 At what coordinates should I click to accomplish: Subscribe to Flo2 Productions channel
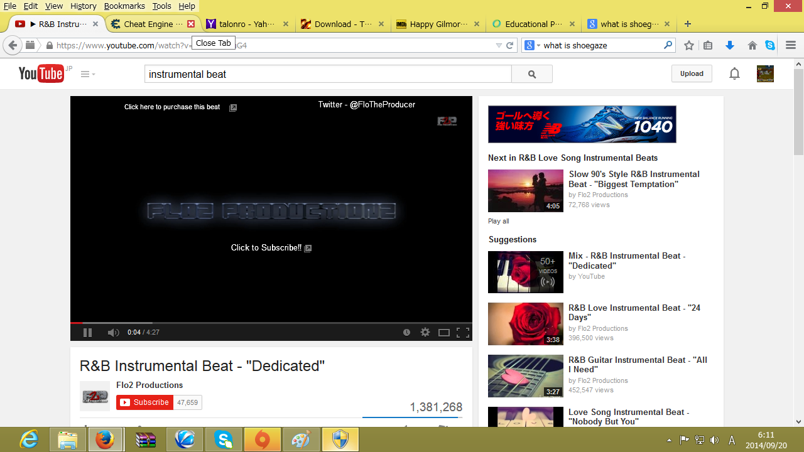coord(145,402)
